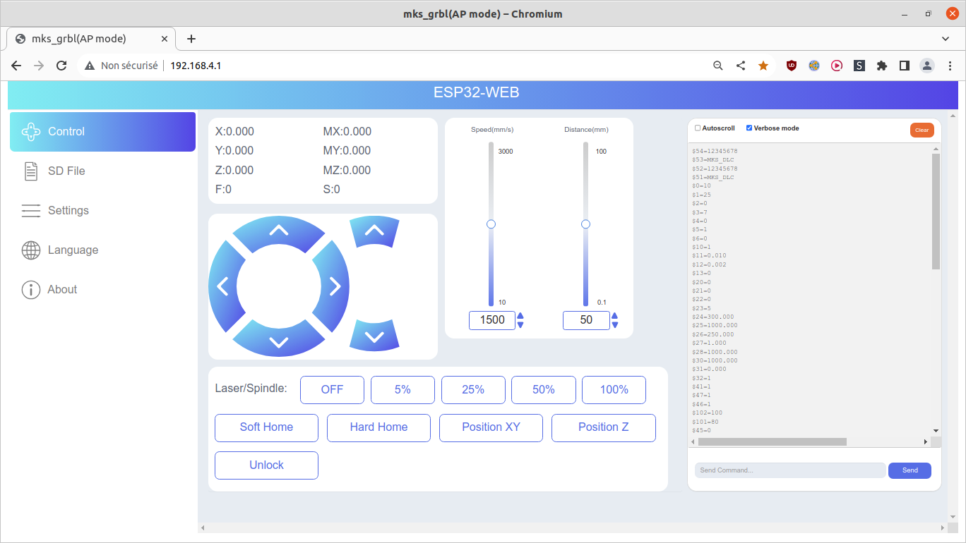Viewport: 966px width, 543px height.
Task: Jog X axis right with right arrow
Action: (335, 286)
